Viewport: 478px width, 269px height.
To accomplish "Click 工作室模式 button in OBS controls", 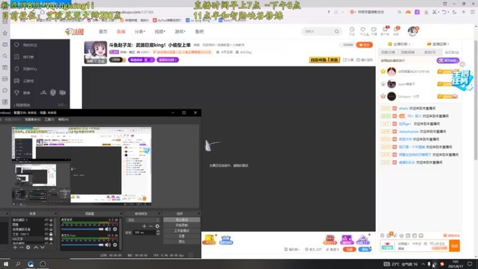I will tap(182, 231).
